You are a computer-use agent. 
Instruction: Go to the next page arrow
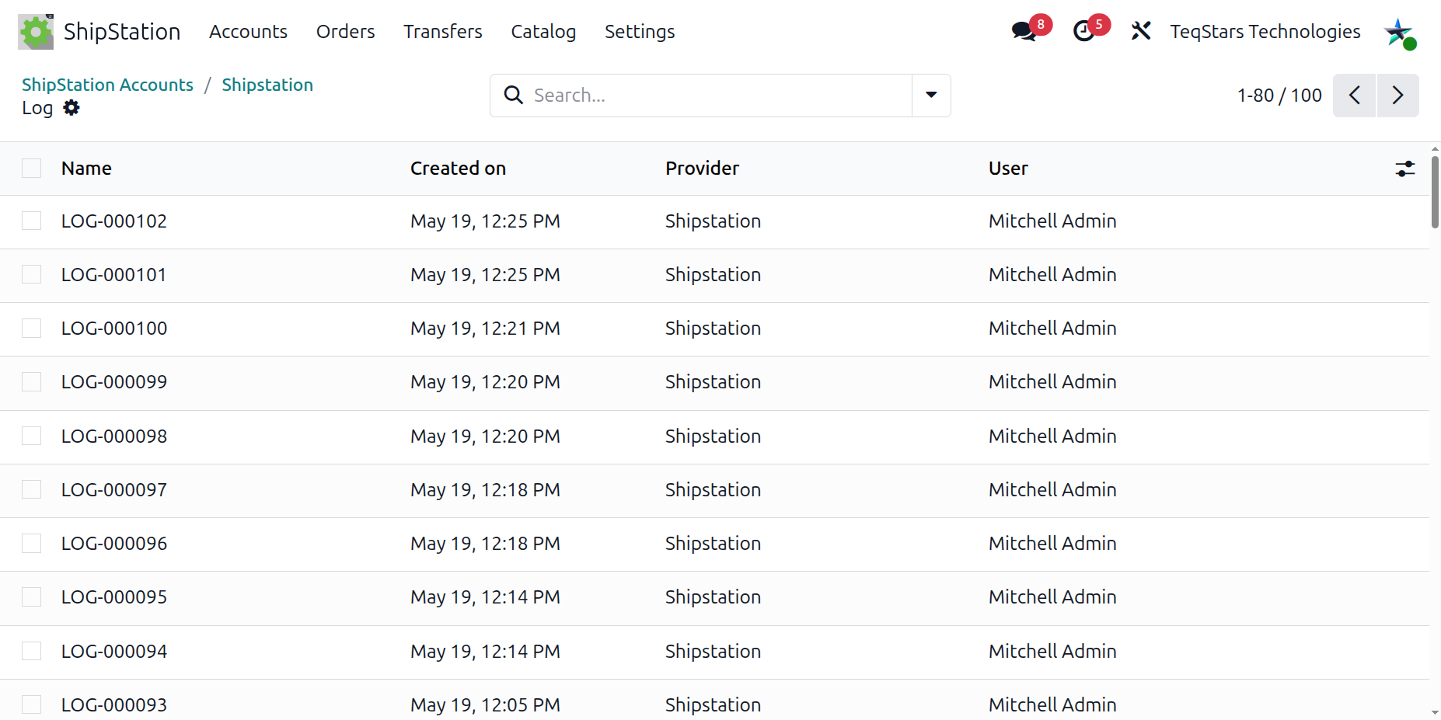[x=1398, y=96]
